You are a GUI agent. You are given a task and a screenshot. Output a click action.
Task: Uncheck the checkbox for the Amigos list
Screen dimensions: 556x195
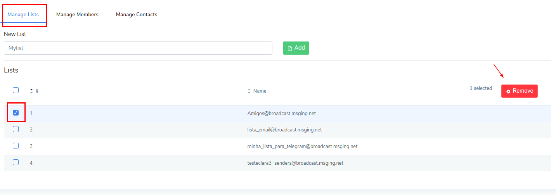(x=16, y=113)
